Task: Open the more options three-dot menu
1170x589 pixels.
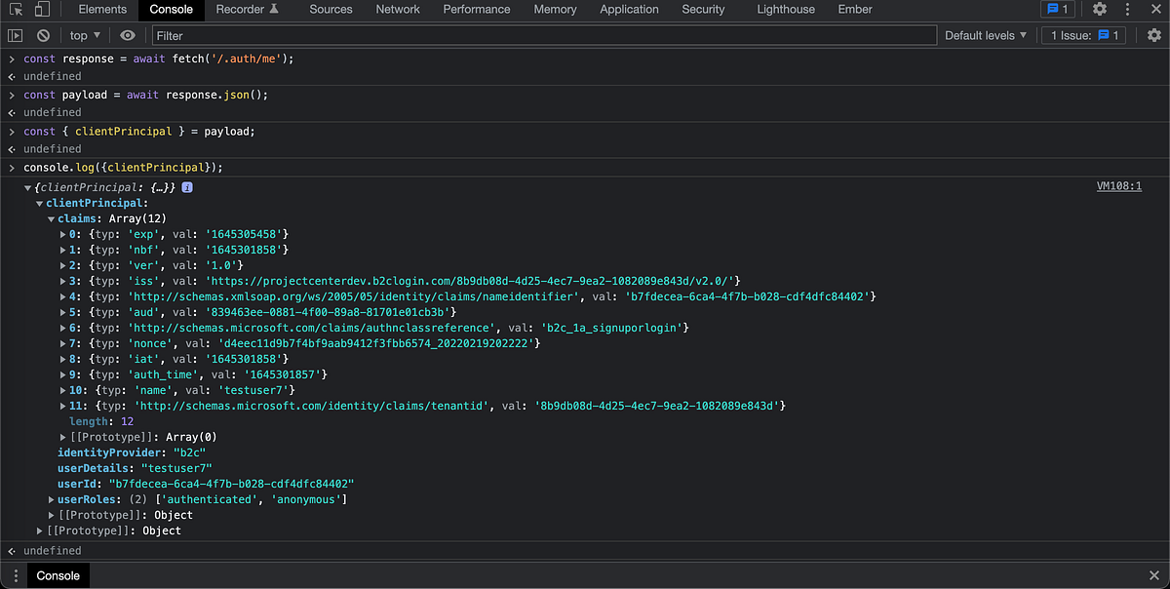Action: pyautogui.click(x=1127, y=9)
